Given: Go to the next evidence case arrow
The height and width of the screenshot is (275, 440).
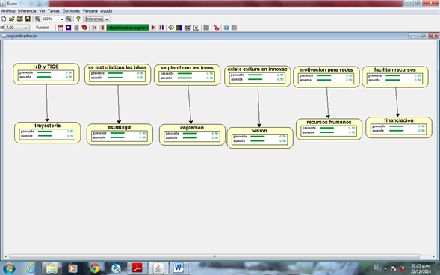Looking at the screenshot, I should click(153, 28).
